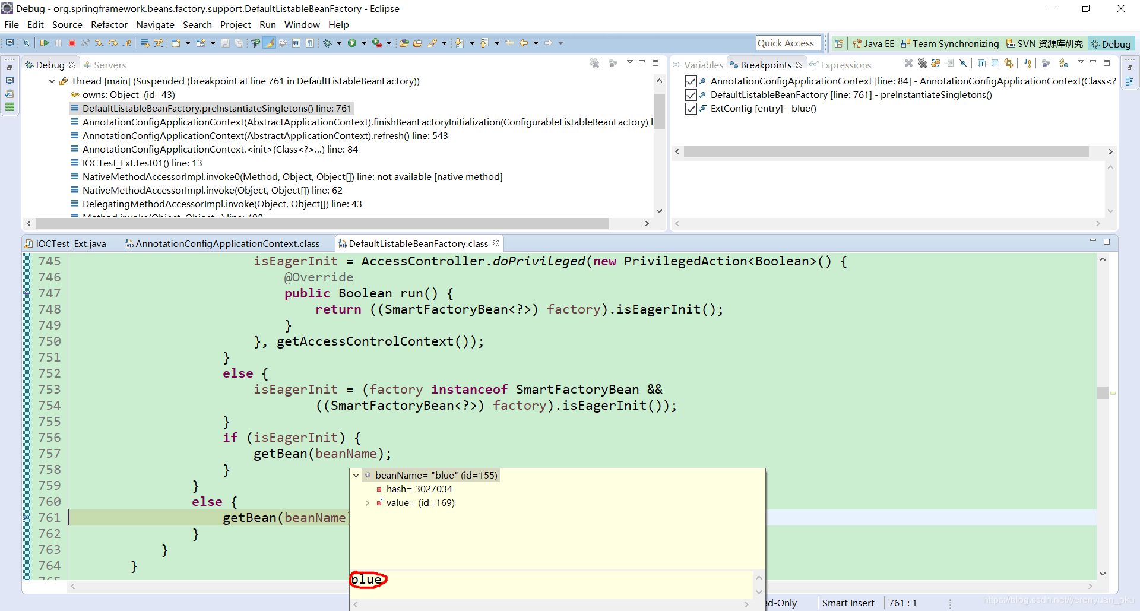Click the green Run launch icon
The width and height of the screenshot is (1140, 611).
tap(352, 43)
